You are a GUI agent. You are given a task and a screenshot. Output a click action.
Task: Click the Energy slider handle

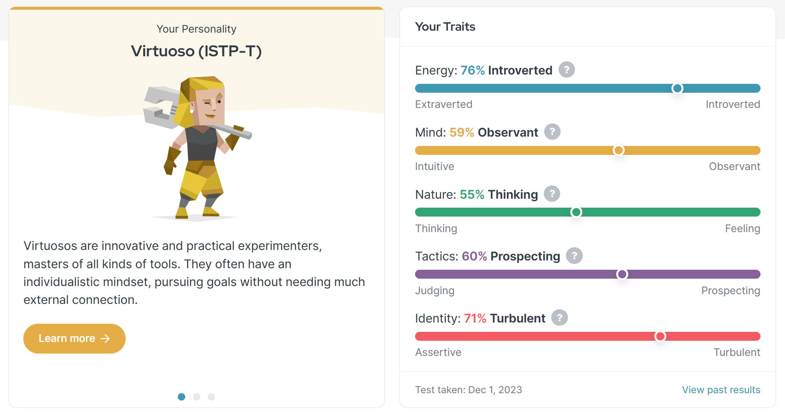[677, 88]
